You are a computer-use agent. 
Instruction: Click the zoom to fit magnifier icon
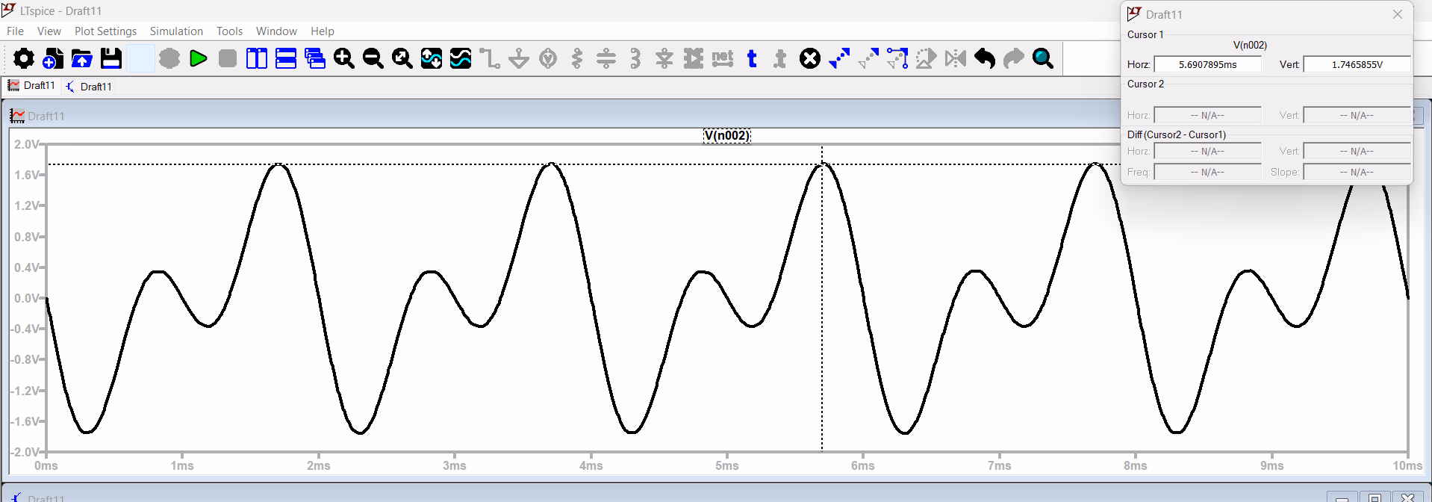coord(402,58)
